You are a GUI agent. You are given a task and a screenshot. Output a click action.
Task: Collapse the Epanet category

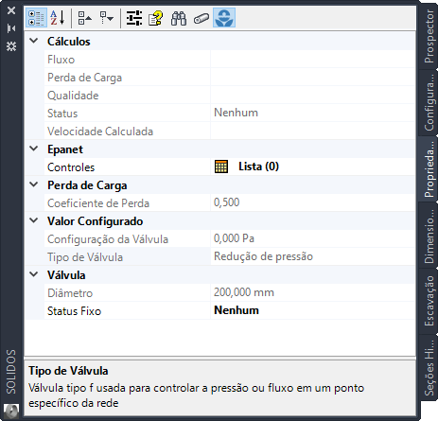tap(34, 149)
